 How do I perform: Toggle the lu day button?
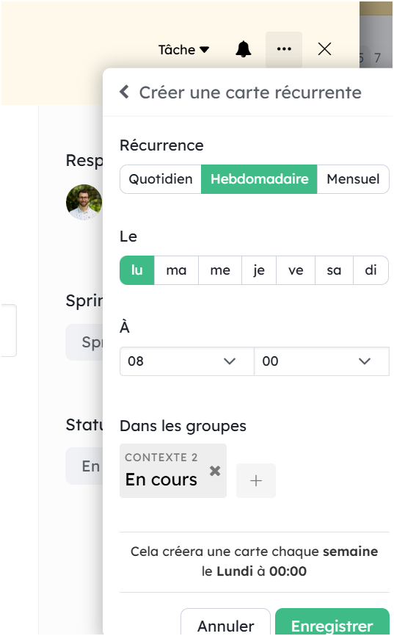click(137, 270)
